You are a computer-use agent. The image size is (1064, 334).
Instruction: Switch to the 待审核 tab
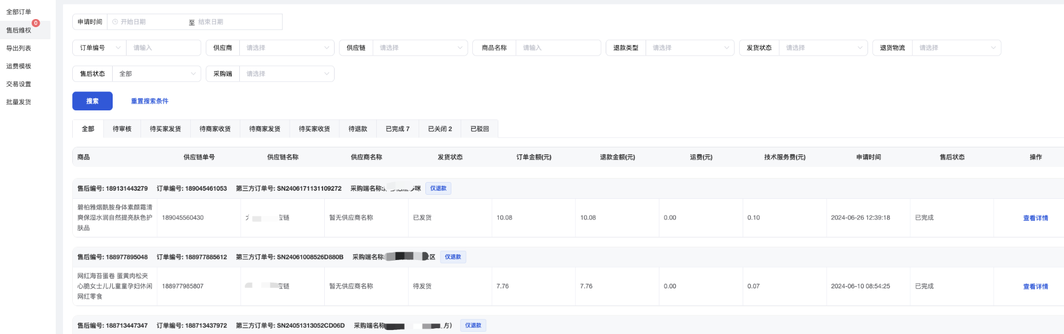[x=122, y=129]
